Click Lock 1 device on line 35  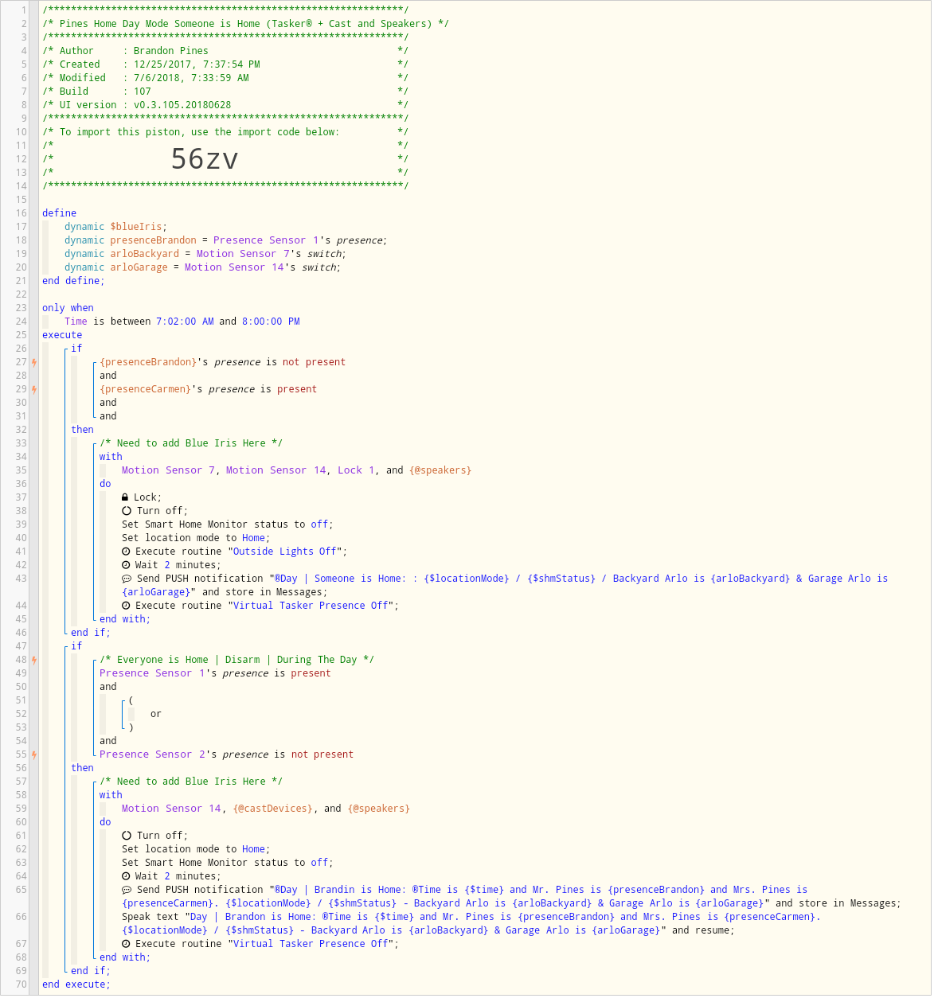pyautogui.click(x=355, y=470)
